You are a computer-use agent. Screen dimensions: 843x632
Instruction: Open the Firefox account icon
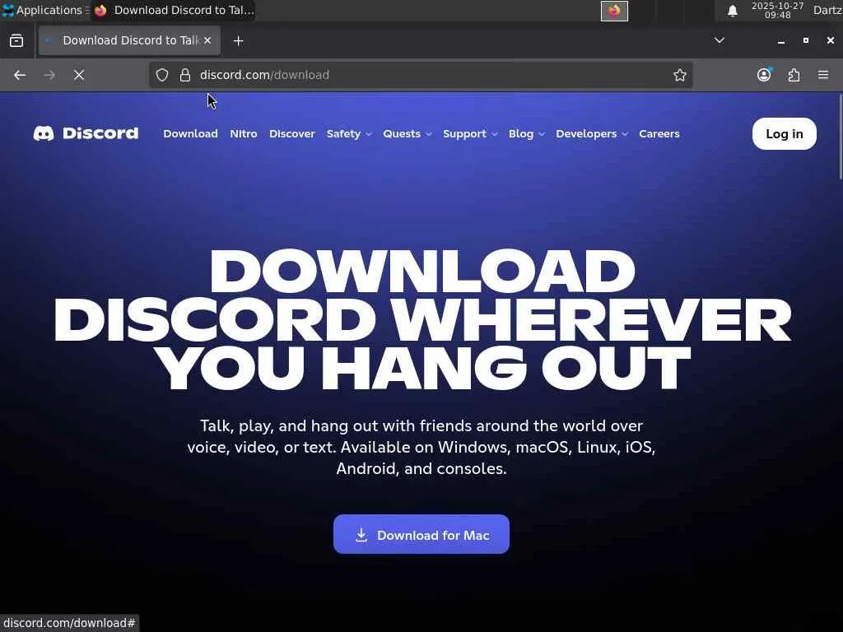[x=764, y=75]
